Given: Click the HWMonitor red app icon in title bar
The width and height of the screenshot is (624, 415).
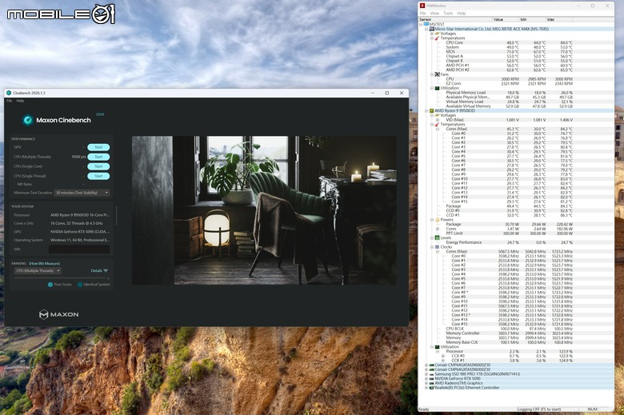Looking at the screenshot, I should click(422, 6).
